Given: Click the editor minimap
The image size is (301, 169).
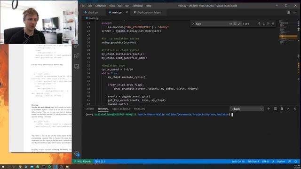Looking at the screenshot, I should tap(288, 32).
